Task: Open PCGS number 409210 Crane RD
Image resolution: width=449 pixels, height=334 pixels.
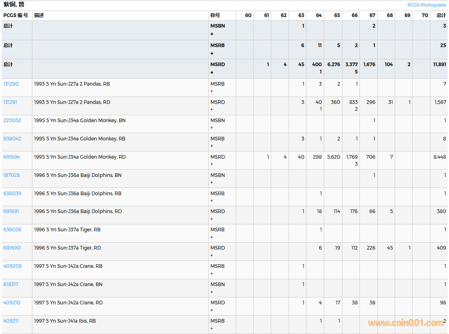Action: point(12,303)
